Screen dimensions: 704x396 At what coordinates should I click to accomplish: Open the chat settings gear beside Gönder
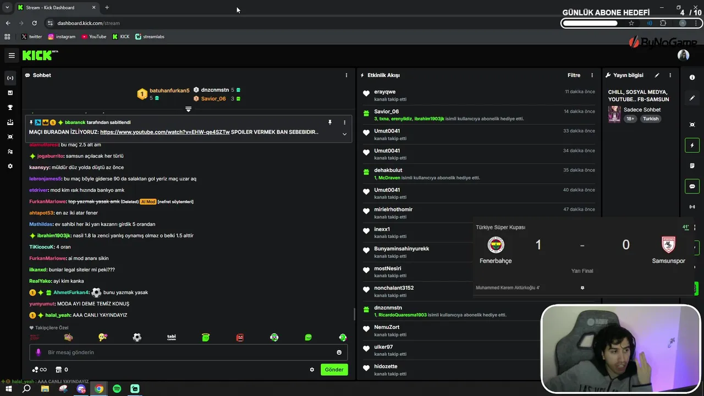pyautogui.click(x=312, y=370)
